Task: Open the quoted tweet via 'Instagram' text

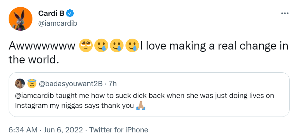Action: [30, 106]
